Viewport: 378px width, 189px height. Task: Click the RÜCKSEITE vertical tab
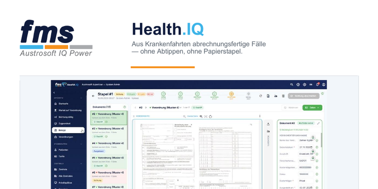click(x=268, y=140)
